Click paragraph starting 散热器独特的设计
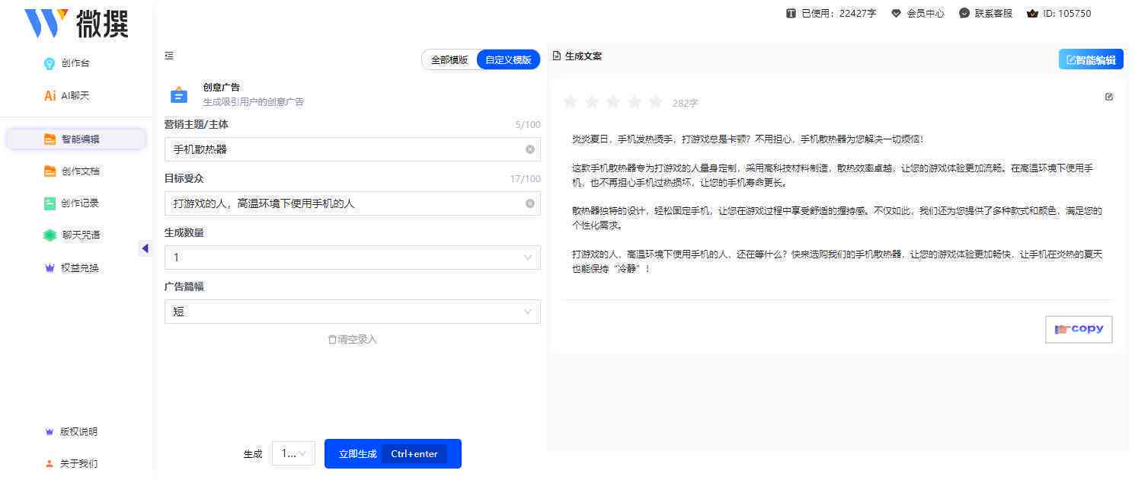 click(x=837, y=218)
